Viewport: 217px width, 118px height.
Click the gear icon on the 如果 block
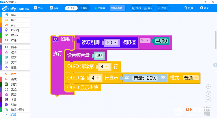click(55, 39)
